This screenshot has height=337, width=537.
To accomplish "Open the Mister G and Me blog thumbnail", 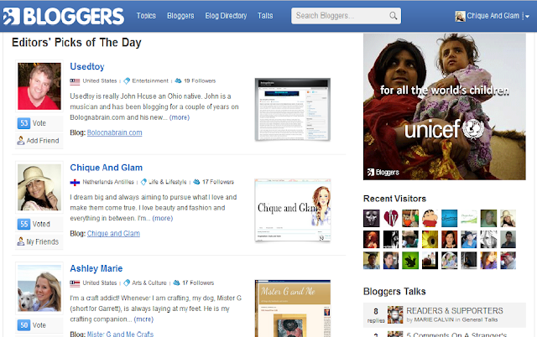I will pyautogui.click(x=293, y=308).
